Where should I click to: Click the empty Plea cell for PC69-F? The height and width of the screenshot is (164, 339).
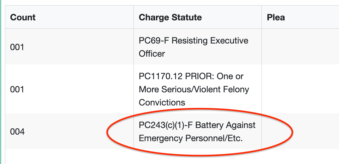click(300, 47)
